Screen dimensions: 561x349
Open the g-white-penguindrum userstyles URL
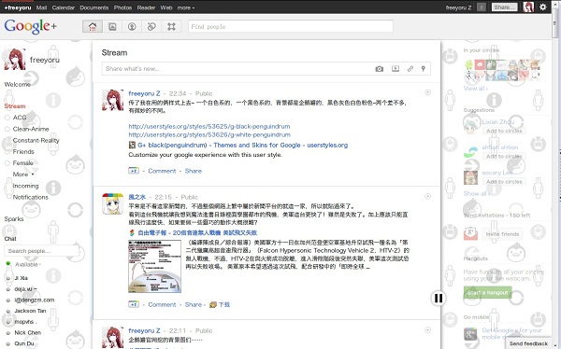click(x=209, y=135)
